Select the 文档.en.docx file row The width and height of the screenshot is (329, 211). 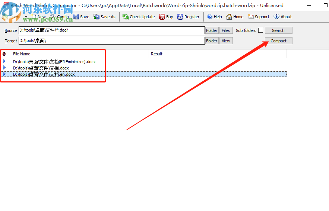pos(144,74)
